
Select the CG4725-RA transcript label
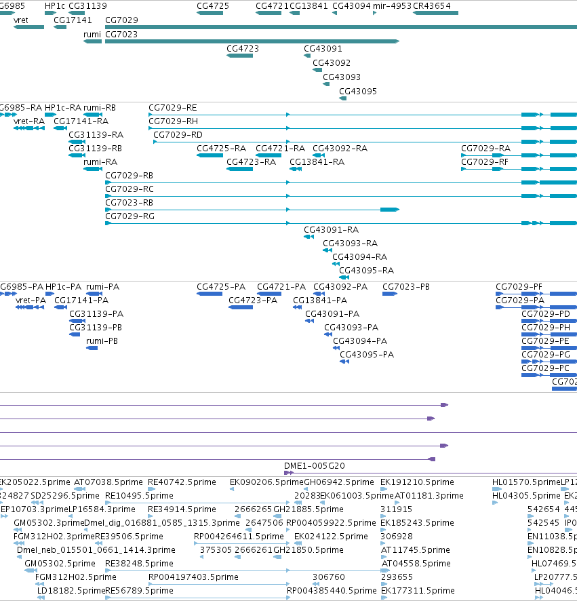[x=222, y=149]
